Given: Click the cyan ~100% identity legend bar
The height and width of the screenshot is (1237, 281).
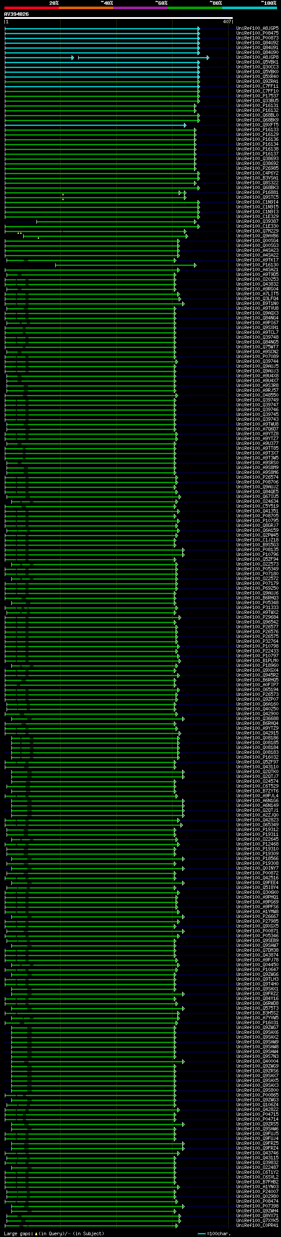Looking at the screenshot, I should pyautogui.click(x=249, y=8).
